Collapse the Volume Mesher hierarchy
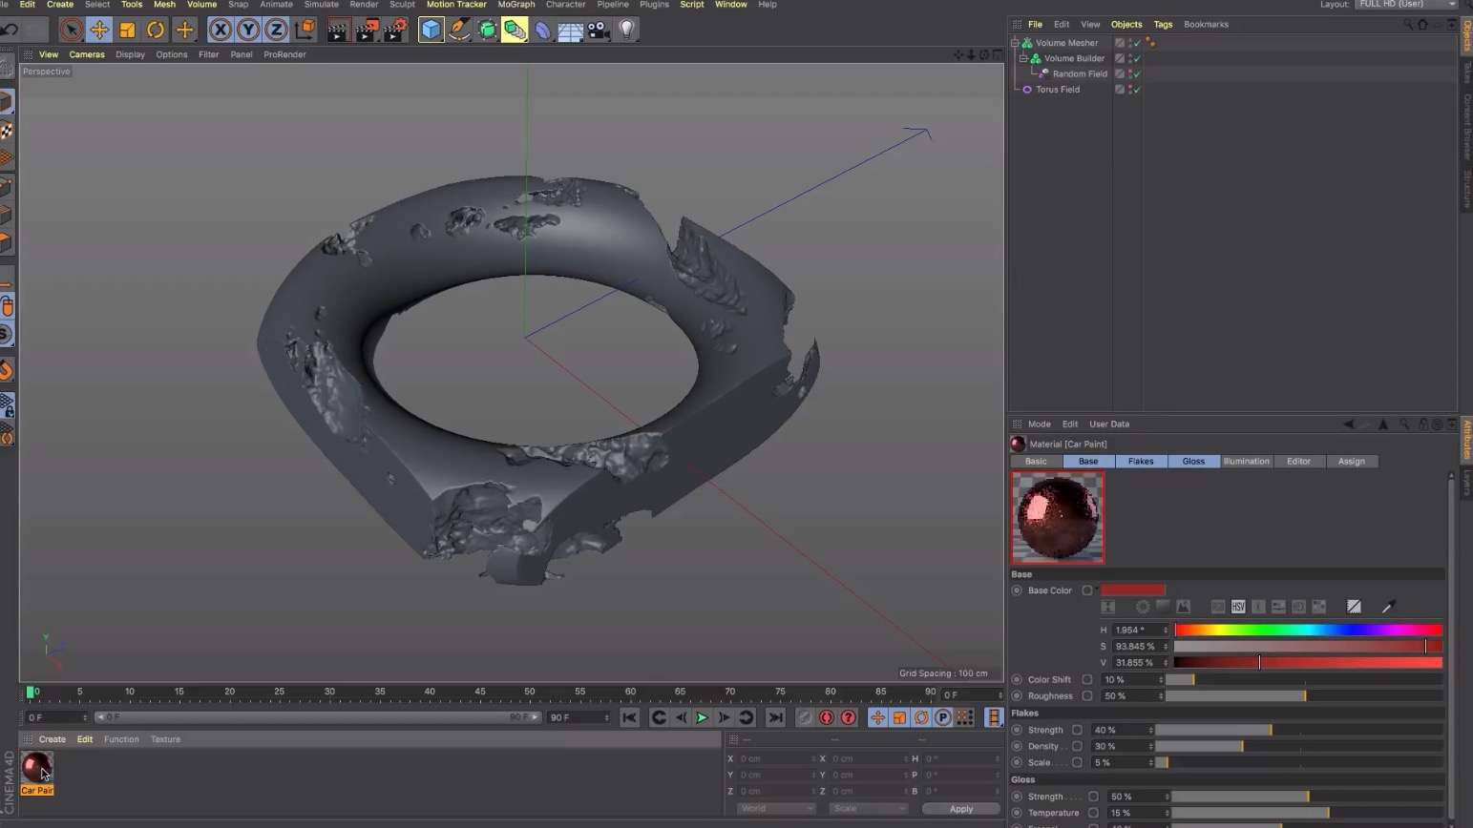1473x828 pixels. (1015, 42)
